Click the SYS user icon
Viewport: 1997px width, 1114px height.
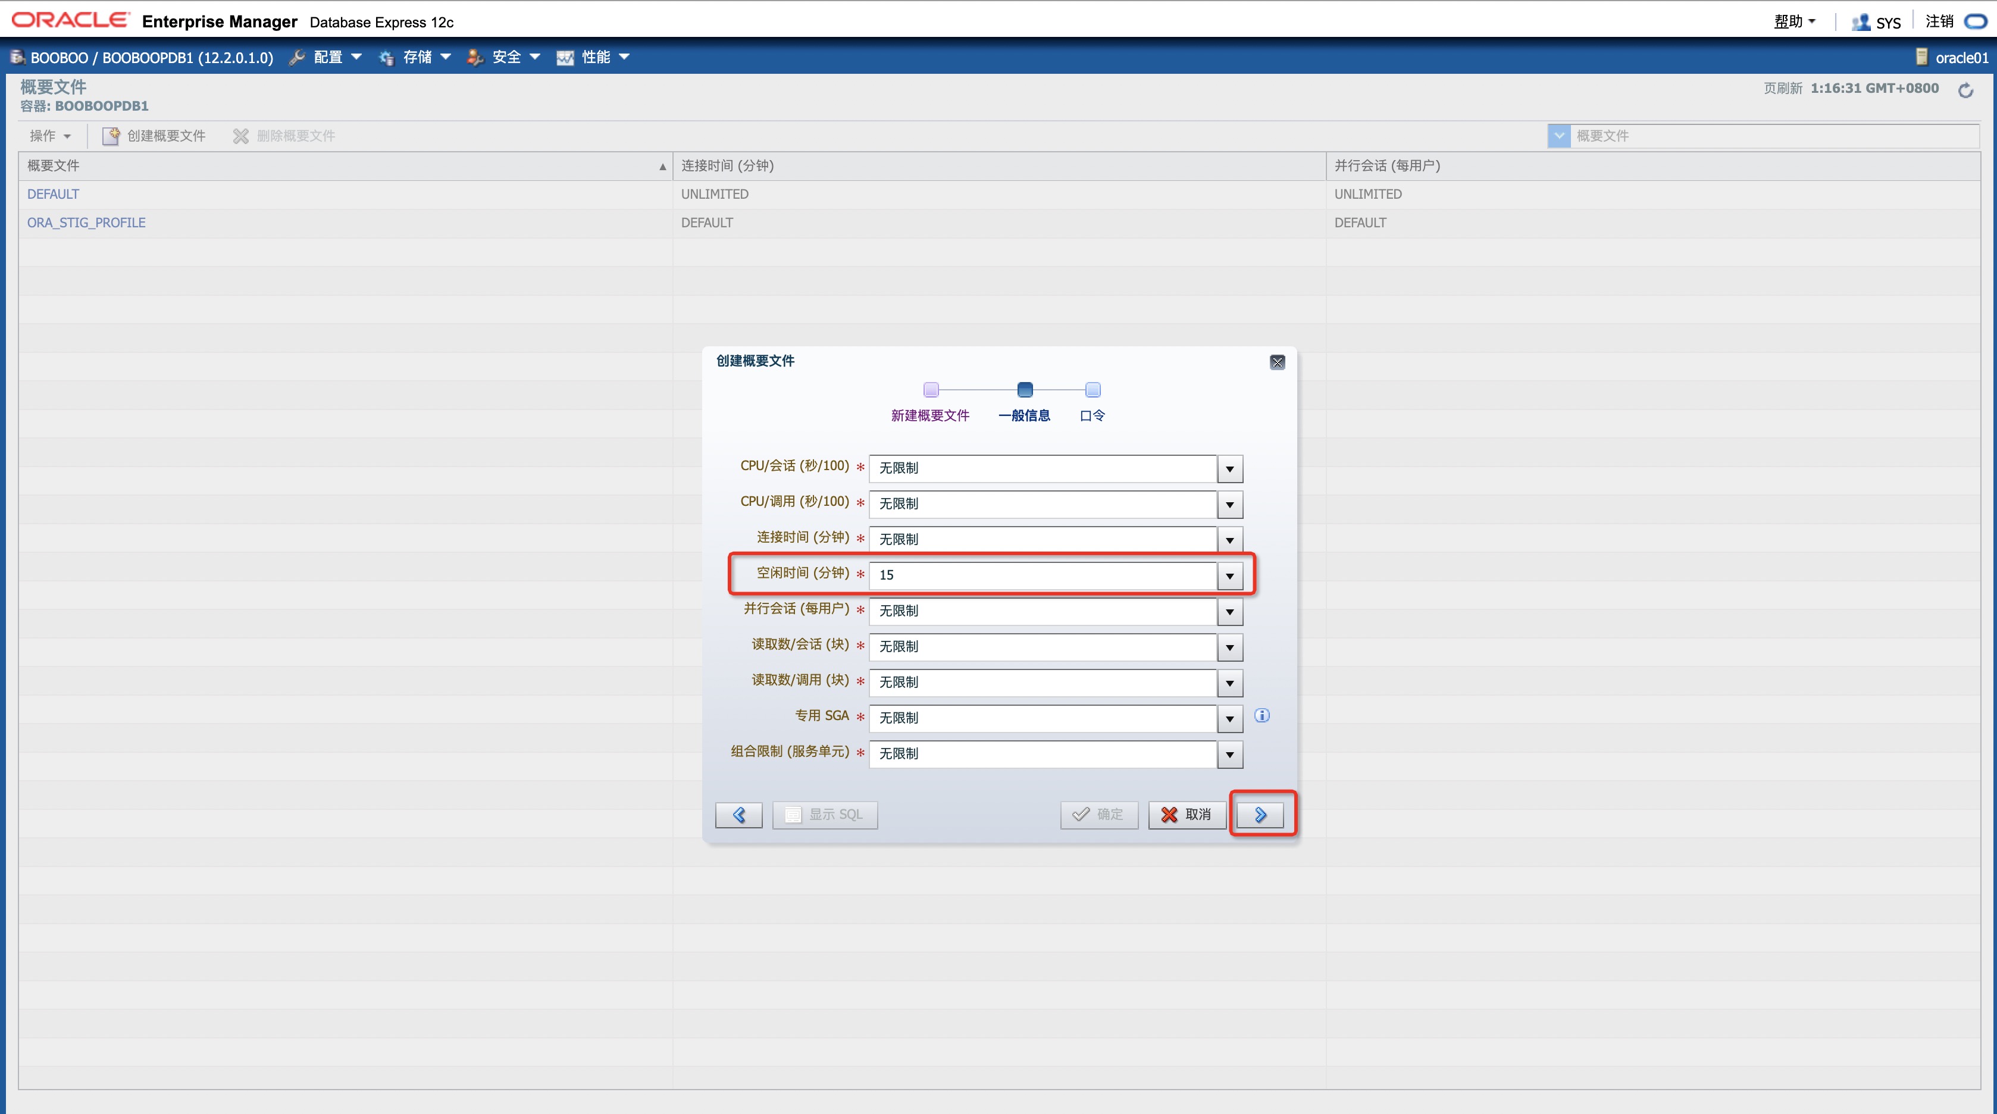pos(1861,23)
